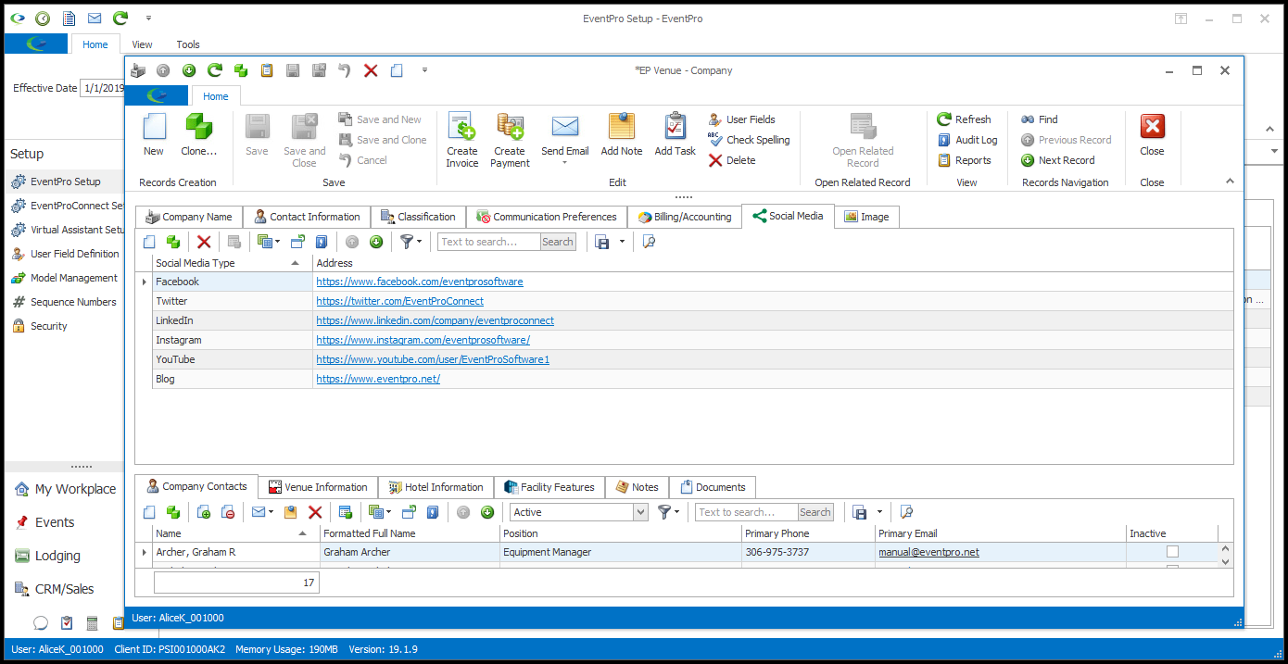Image resolution: width=1288 pixels, height=664 pixels.
Task: Run Check Spelling
Action: 749,140
